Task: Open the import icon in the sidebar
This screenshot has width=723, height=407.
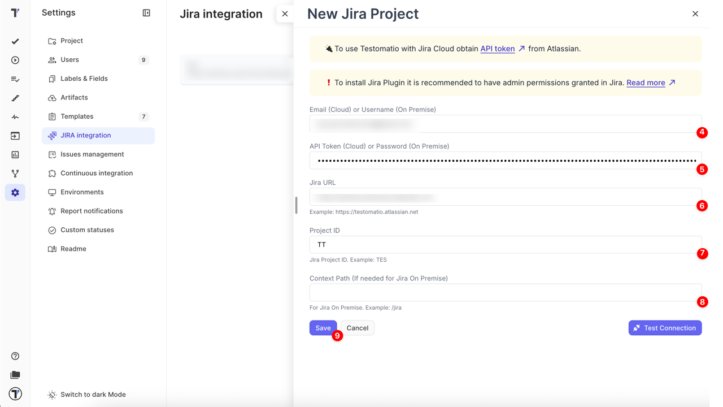Action: click(x=15, y=136)
